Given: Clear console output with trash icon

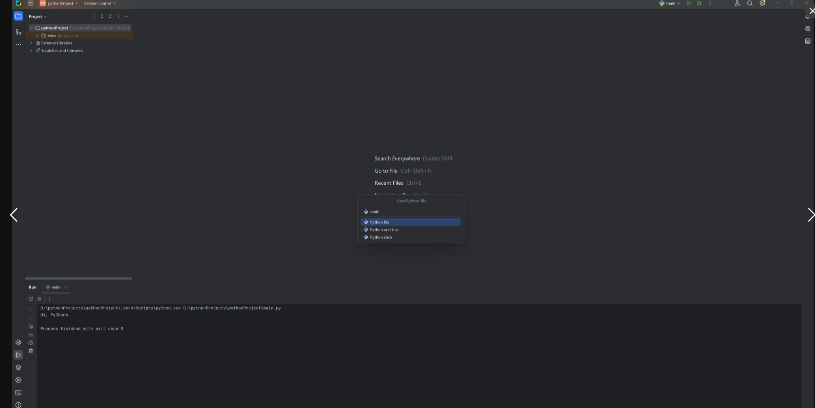Looking at the screenshot, I should [31, 351].
